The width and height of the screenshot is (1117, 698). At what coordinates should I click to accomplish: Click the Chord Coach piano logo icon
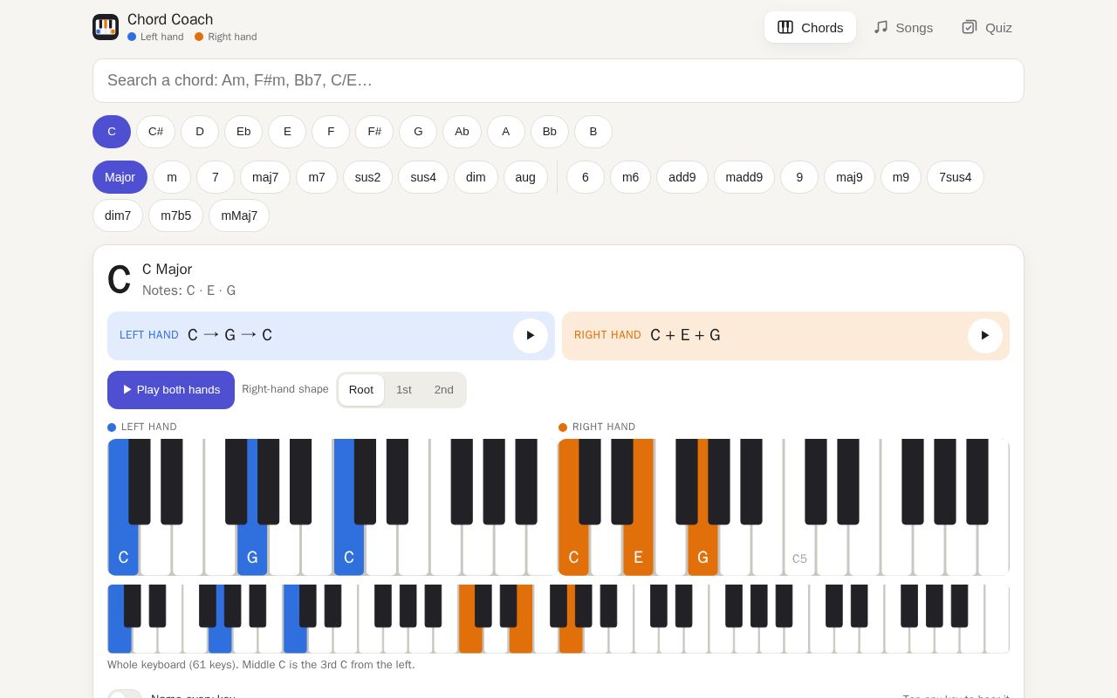pyautogui.click(x=106, y=27)
